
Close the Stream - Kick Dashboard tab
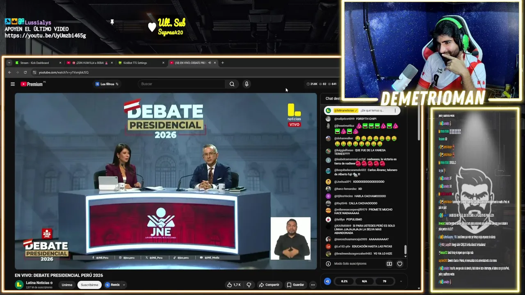point(60,63)
